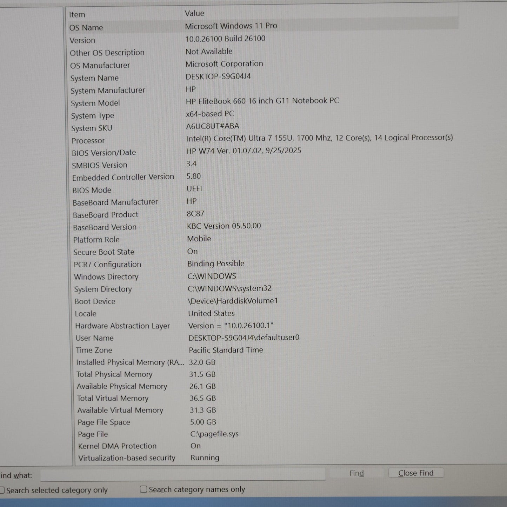Pick the Kernel DMA Protection row
Viewport: 507px width, 507px height.
(117, 446)
